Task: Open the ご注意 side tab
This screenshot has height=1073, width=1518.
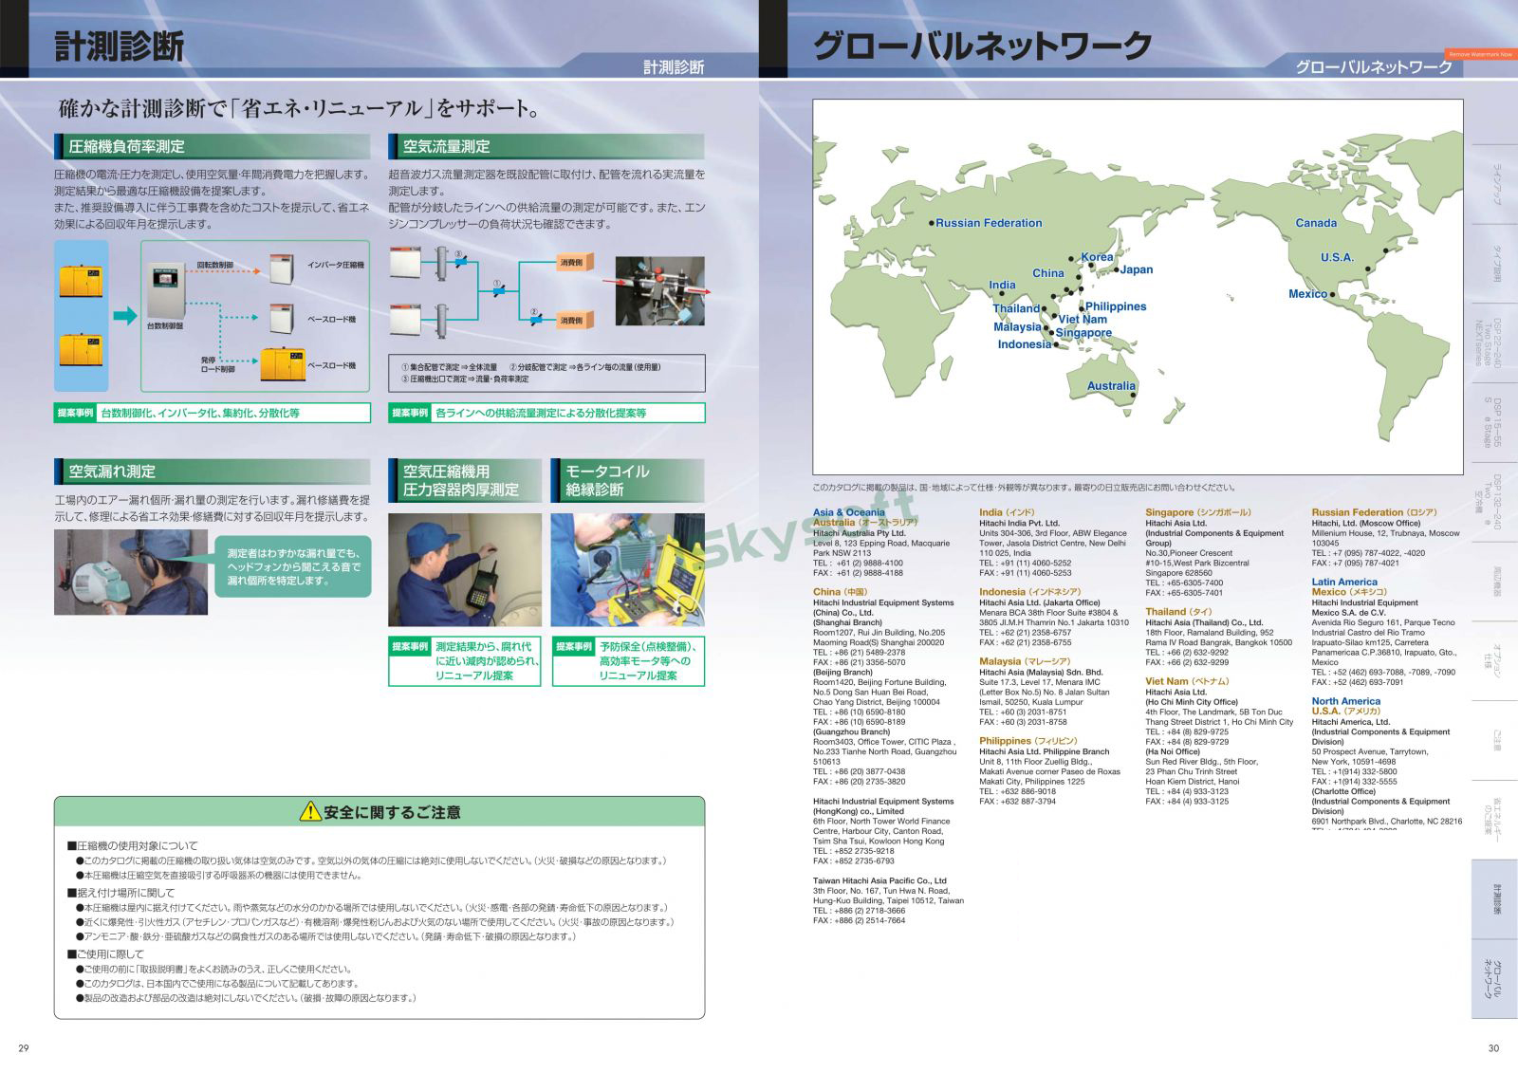Action: pos(1494,741)
